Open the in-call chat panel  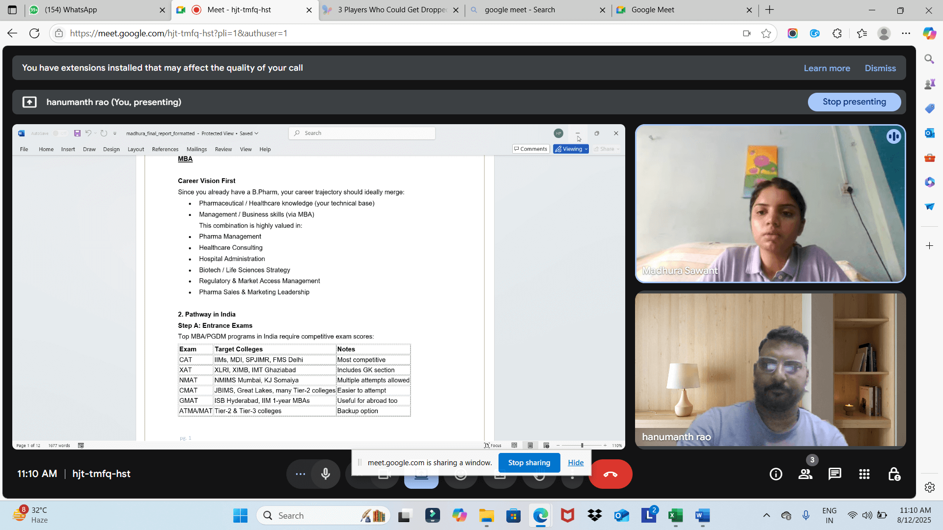(834, 474)
